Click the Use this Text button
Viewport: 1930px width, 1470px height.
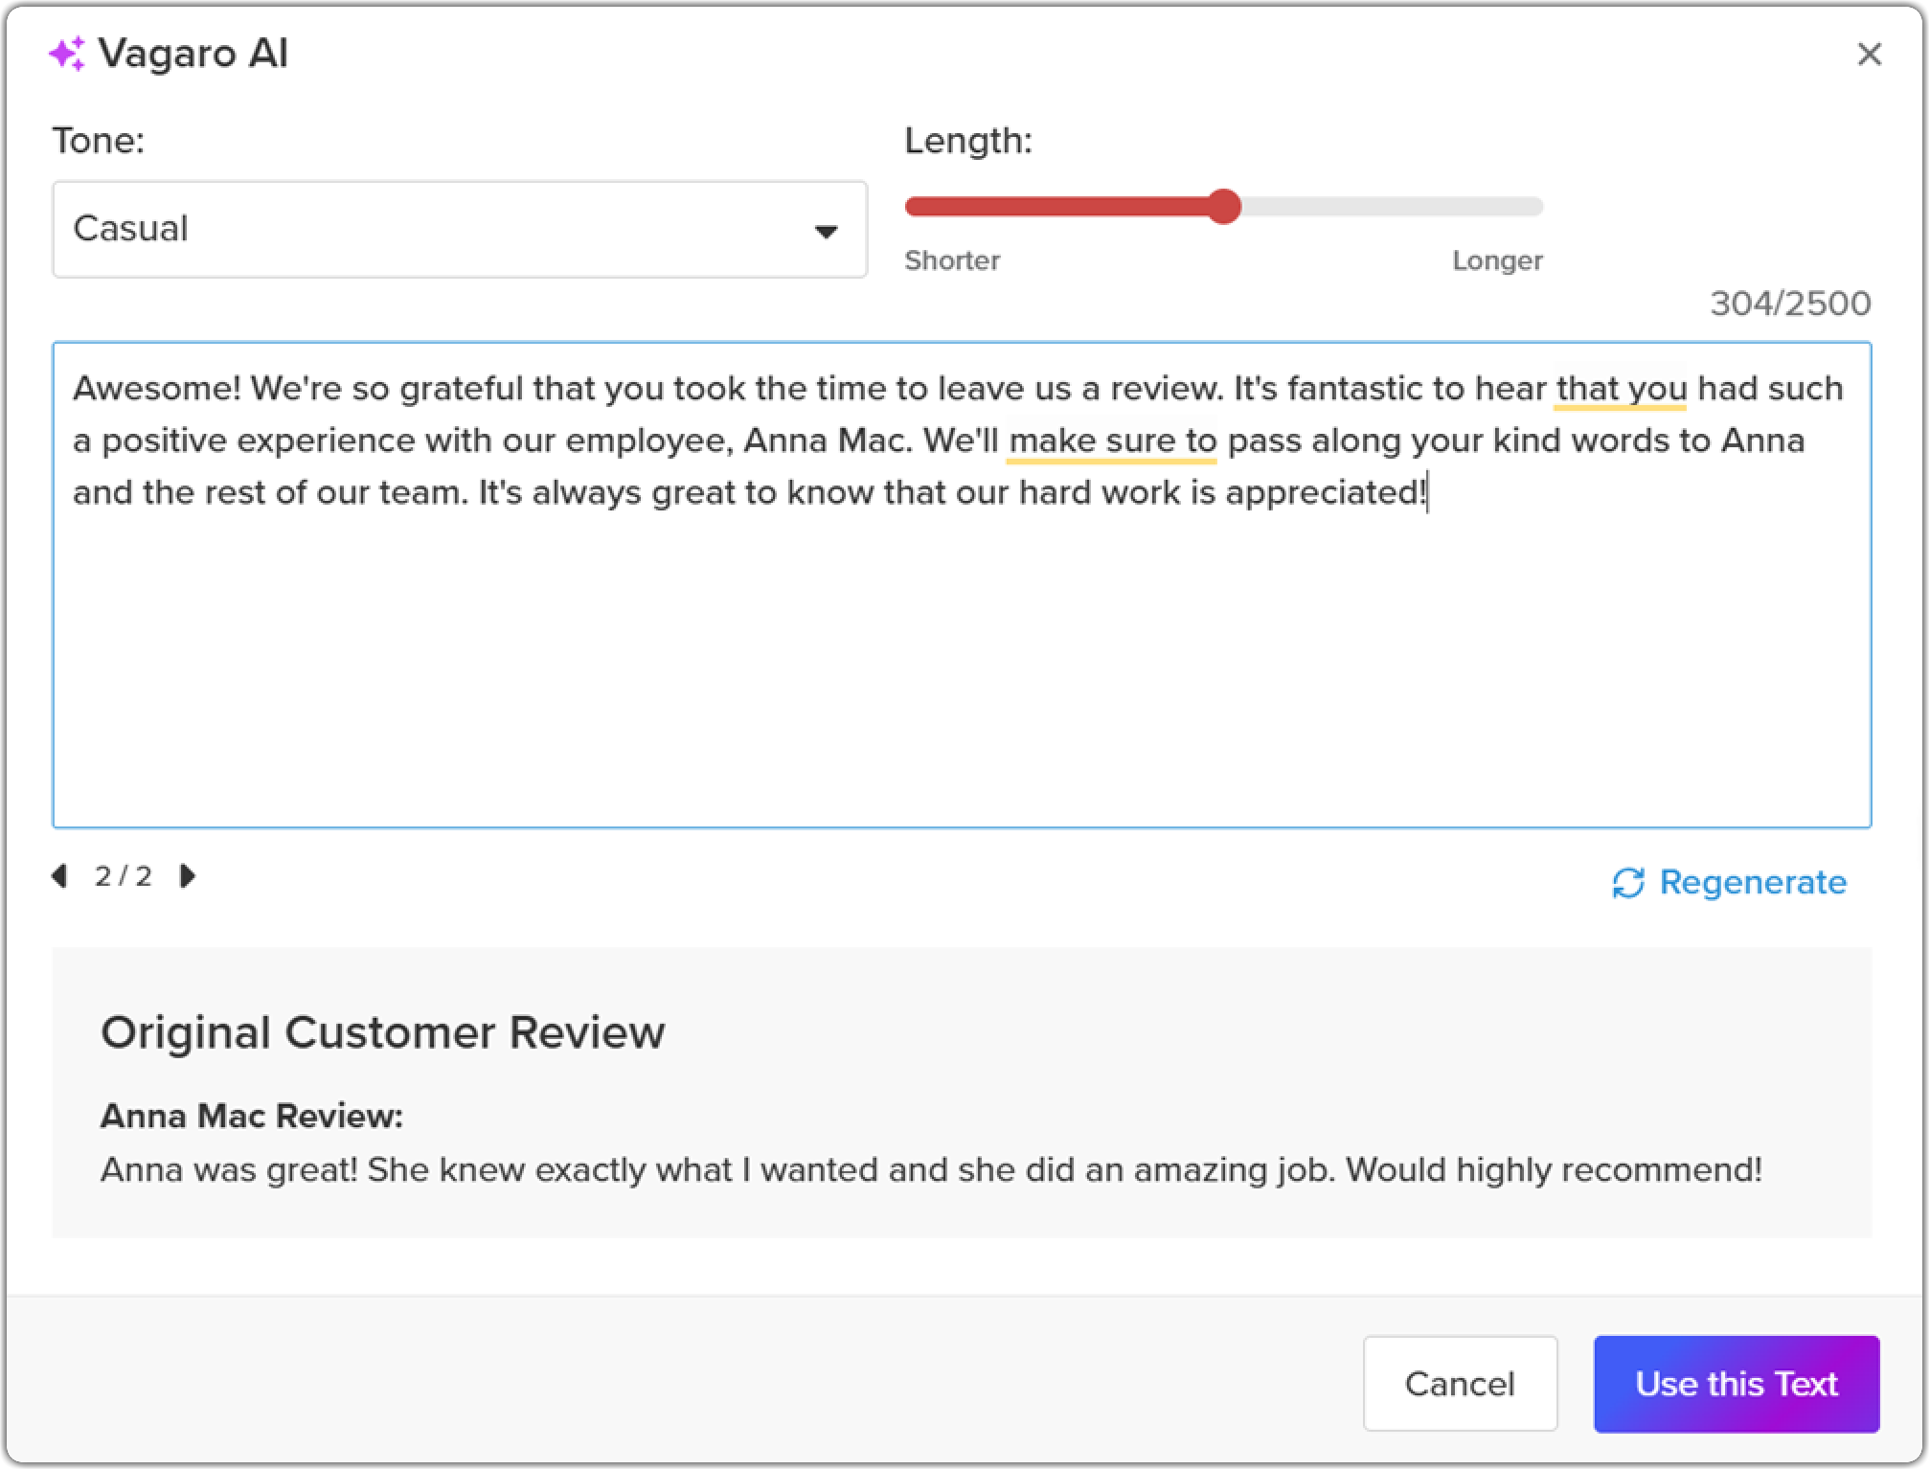[x=1737, y=1384]
